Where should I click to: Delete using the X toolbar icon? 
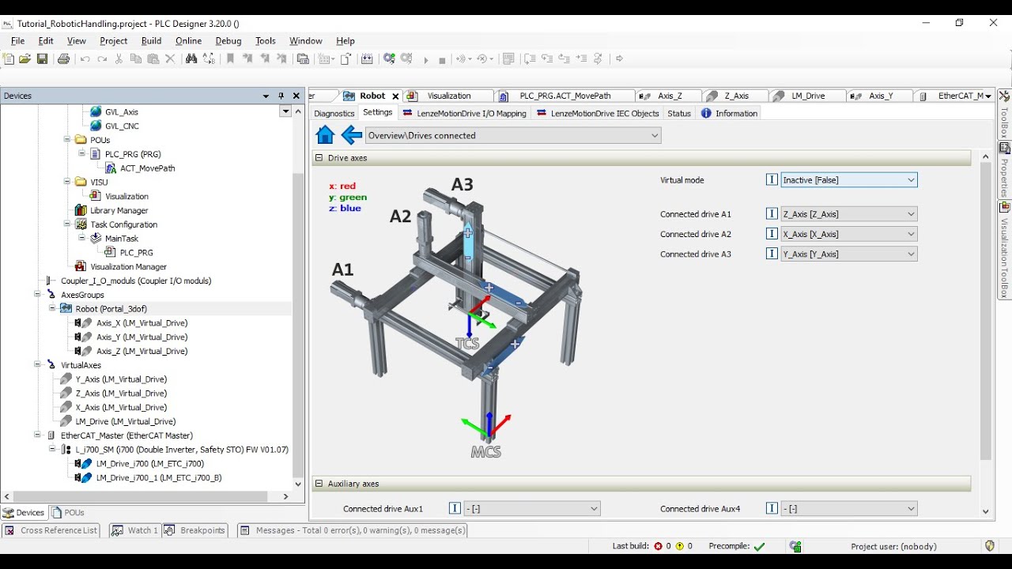point(170,58)
